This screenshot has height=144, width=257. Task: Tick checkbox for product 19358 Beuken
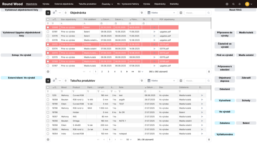point(48,100)
